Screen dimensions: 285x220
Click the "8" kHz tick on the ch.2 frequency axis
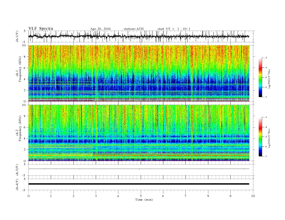25,116
